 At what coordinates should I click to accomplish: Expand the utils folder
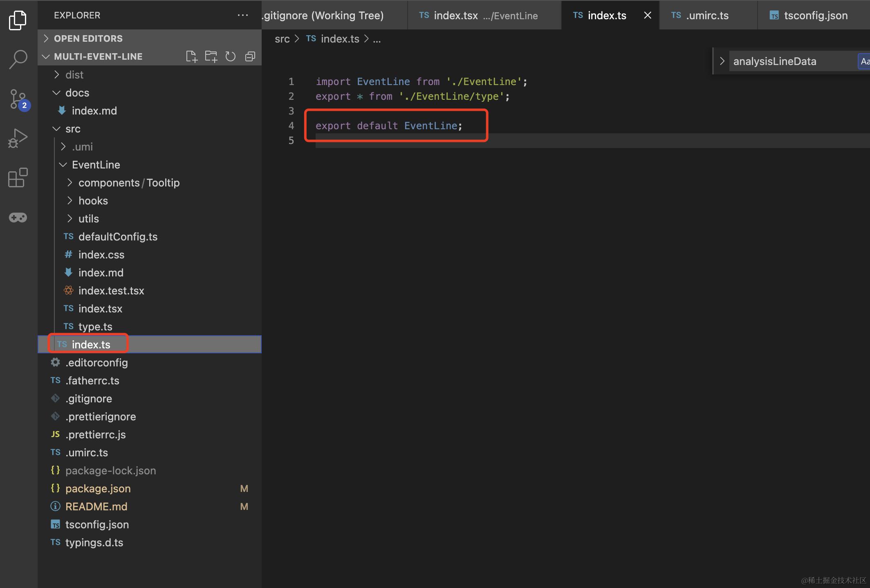[150, 218]
